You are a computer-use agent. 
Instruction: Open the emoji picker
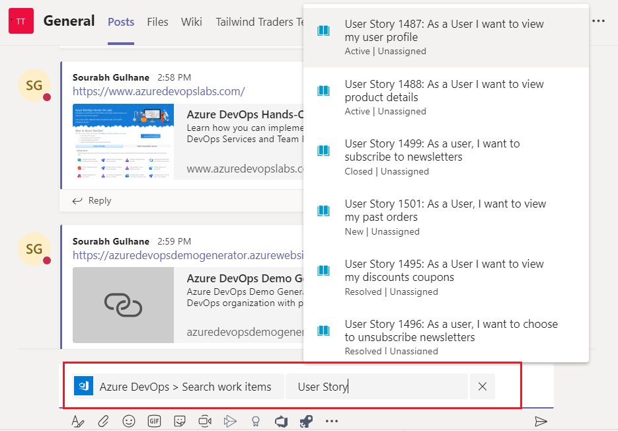(129, 422)
